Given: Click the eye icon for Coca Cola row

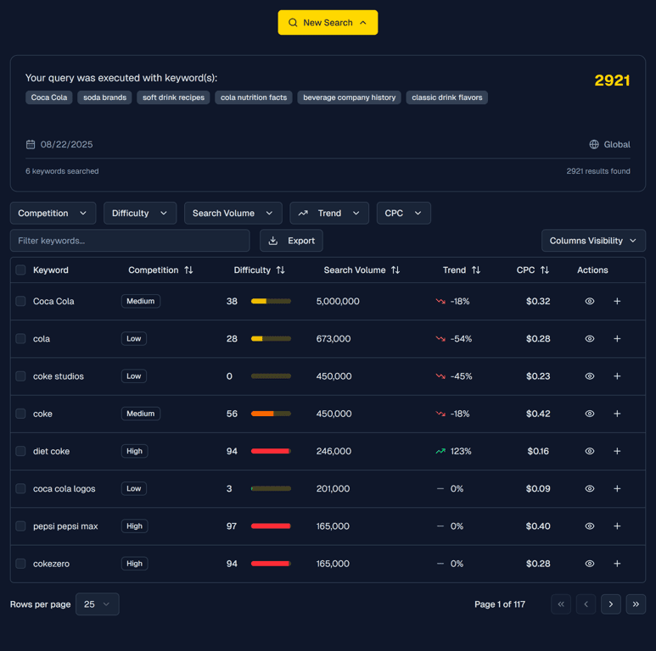Looking at the screenshot, I should (x=590, y=301).
